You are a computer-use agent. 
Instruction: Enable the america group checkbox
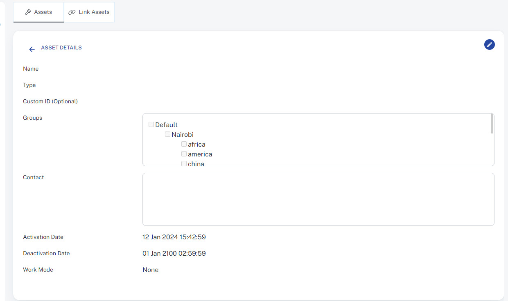[184, 154]
